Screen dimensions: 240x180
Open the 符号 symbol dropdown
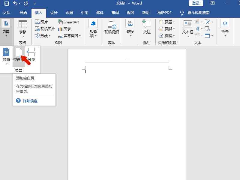point(225,28)
